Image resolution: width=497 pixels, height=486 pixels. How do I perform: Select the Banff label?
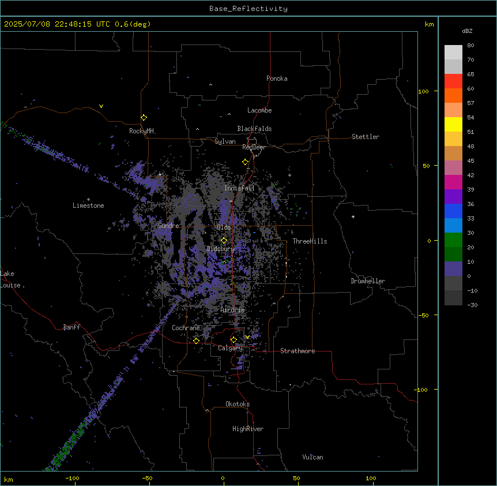pyautogui.click(x=71, y=327)
